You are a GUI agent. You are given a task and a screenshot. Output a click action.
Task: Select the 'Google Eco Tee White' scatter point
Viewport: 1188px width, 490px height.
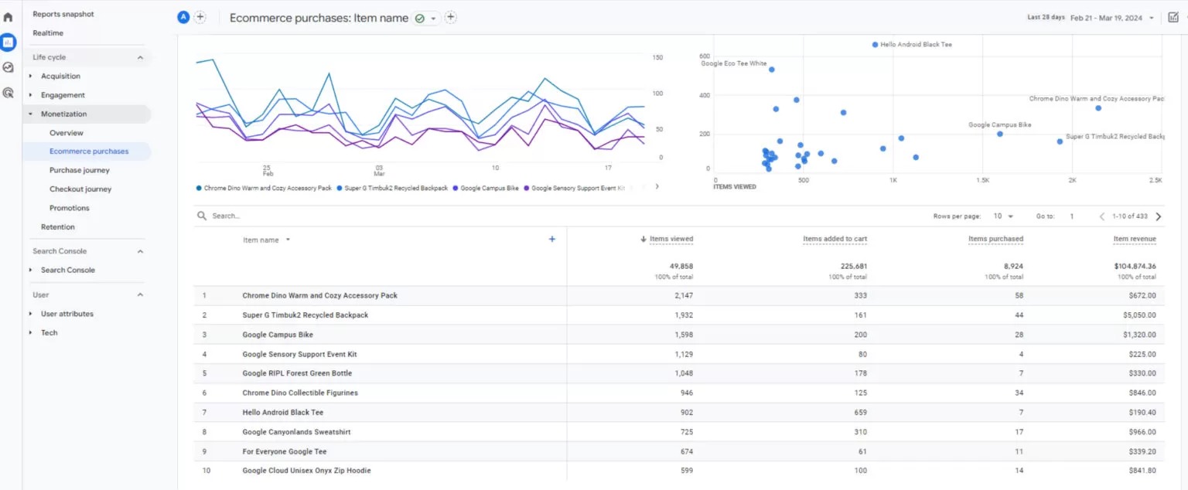point(771,70)
